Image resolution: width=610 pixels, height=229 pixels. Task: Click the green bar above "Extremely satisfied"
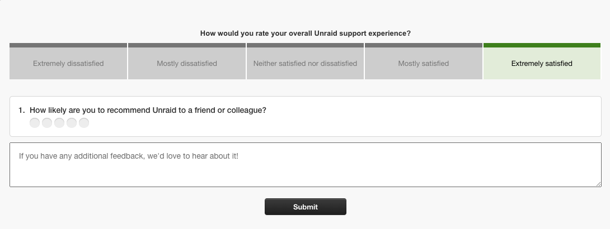coord(542,45)
